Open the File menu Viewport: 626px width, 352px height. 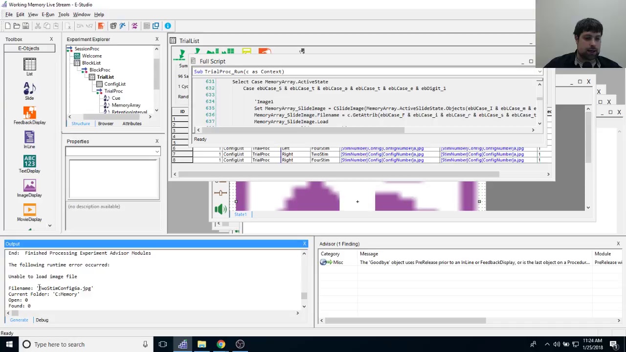click(x=9, y=15)
